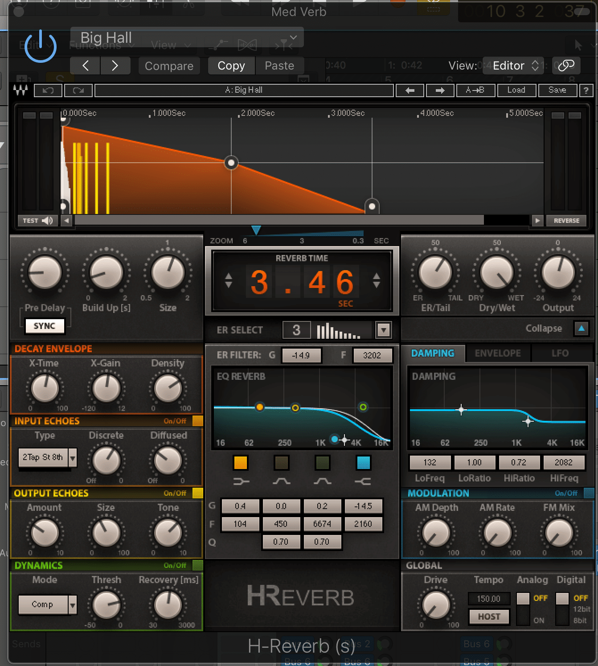This screenshot has width=598, height=666.
Task: Toggle tempo HOST sync button
Action: [x=489, y=617]
